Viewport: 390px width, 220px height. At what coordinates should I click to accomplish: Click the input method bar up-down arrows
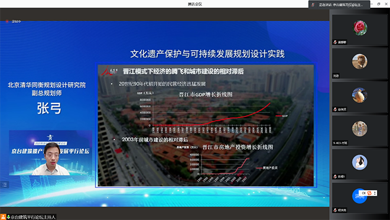tap(375, 193)
